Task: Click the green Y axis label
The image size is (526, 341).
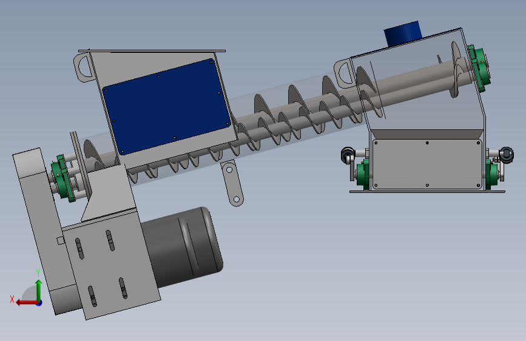Action: click(38, 272)
